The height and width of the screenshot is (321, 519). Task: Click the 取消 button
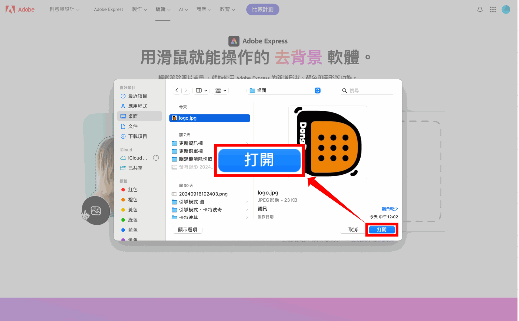(353, 229)
